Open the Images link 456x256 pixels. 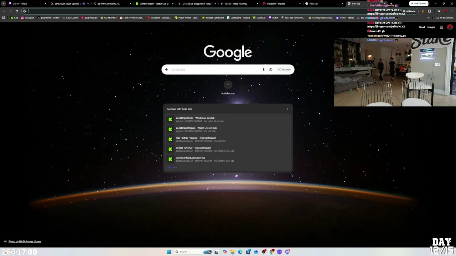coord(431,27)
